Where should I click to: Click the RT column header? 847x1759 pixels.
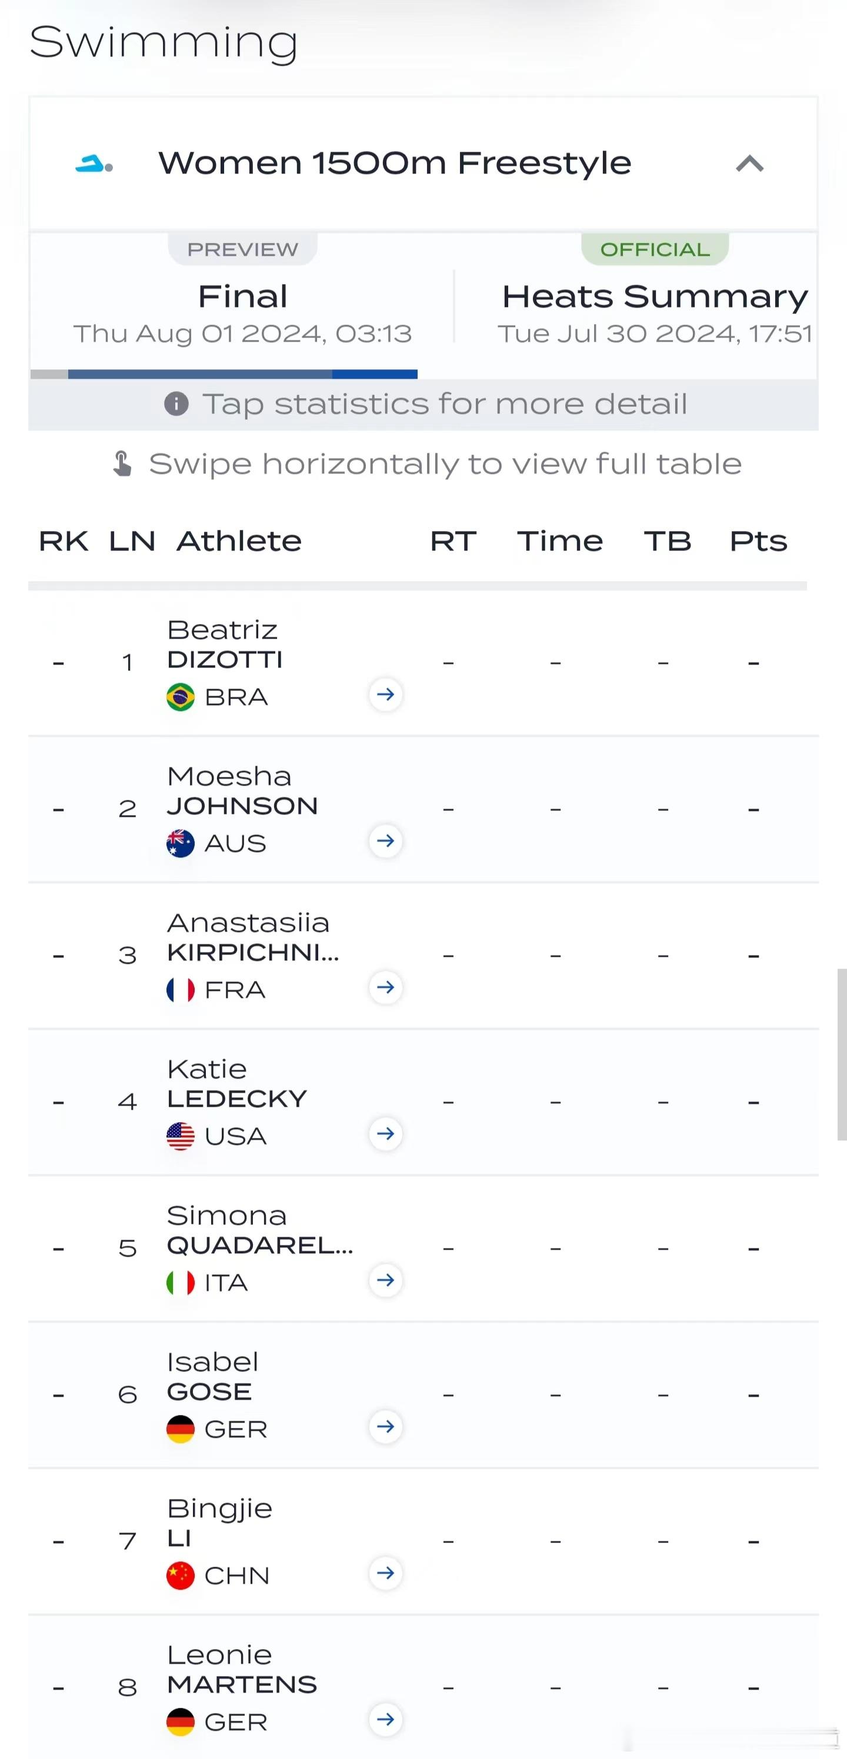[x=453, y=541]
